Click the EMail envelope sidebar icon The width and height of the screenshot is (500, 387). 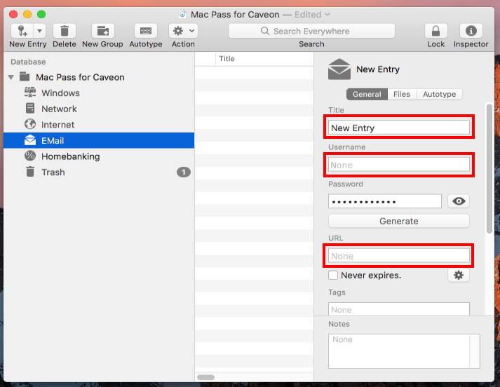[30, 140]
